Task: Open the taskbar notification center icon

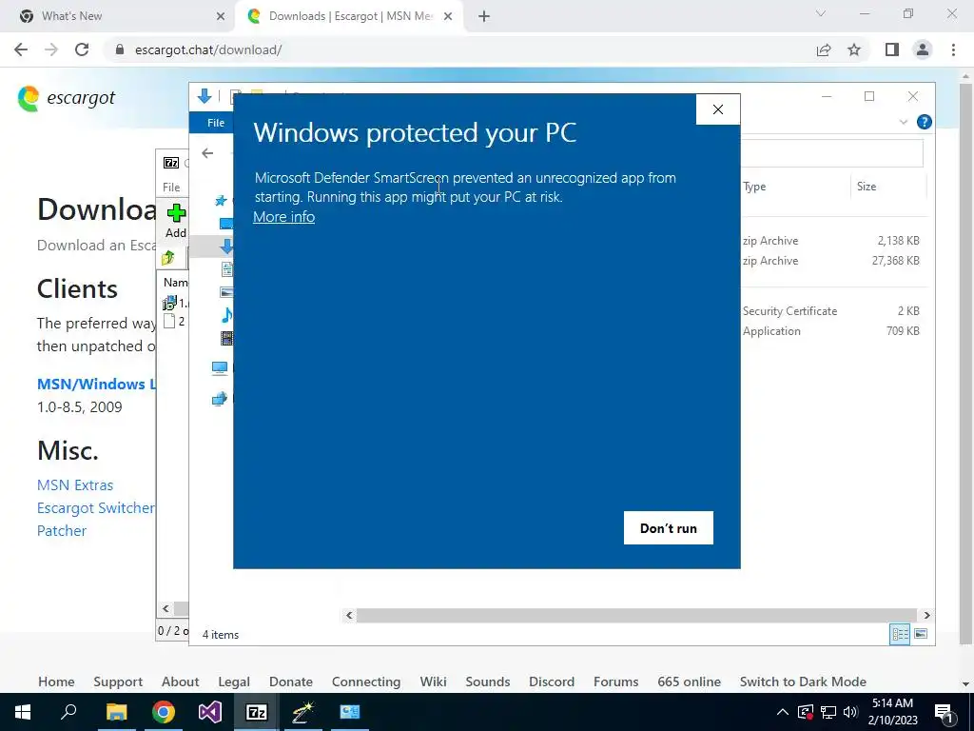Action: [x=944, y=712]
